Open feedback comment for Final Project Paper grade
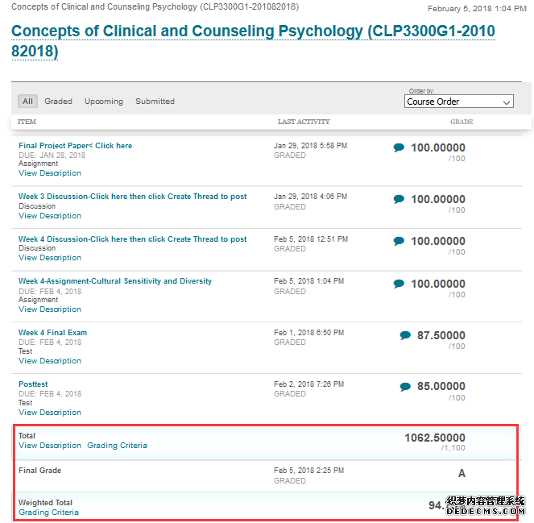Screen dimensions: 534x523 click(x=399, y=147)
